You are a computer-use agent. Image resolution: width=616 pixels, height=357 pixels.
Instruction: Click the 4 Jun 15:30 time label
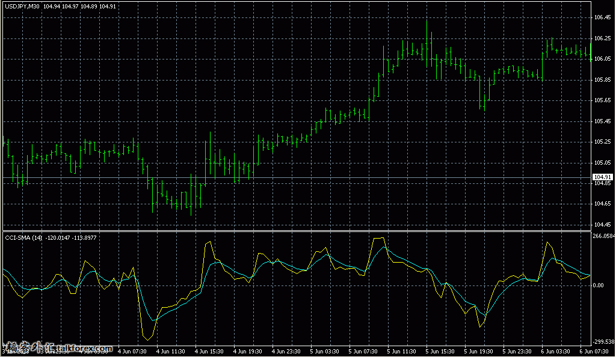click(209, 352)
